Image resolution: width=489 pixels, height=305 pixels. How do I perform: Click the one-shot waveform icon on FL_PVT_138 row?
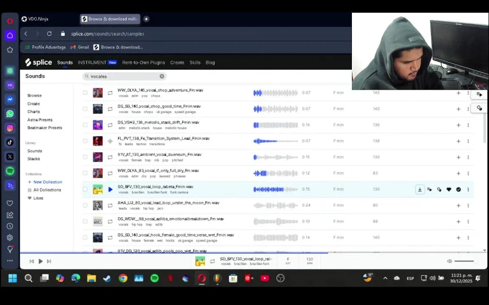coord(110,141)
